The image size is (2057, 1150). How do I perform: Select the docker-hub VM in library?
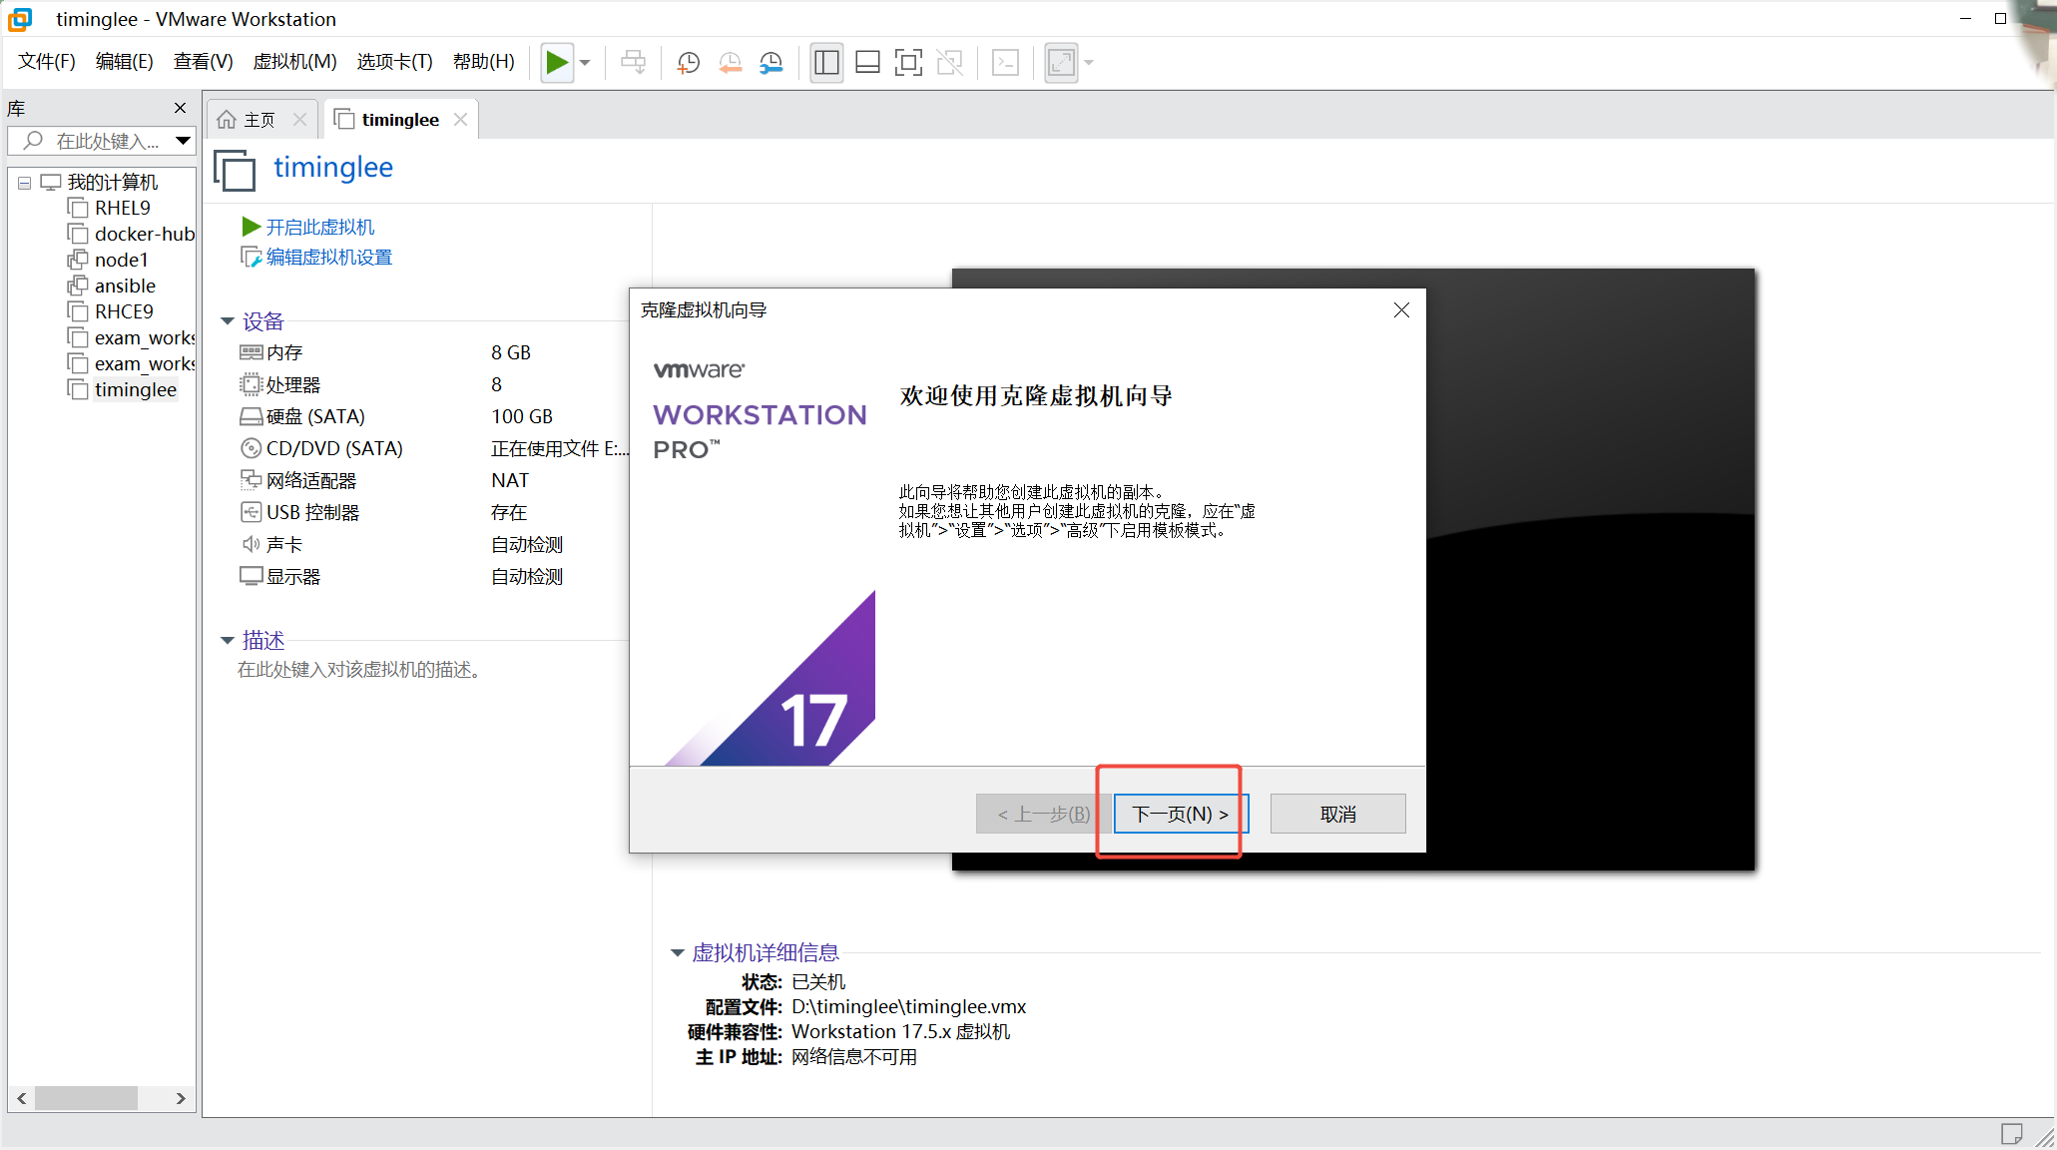[x=144, y=235]
